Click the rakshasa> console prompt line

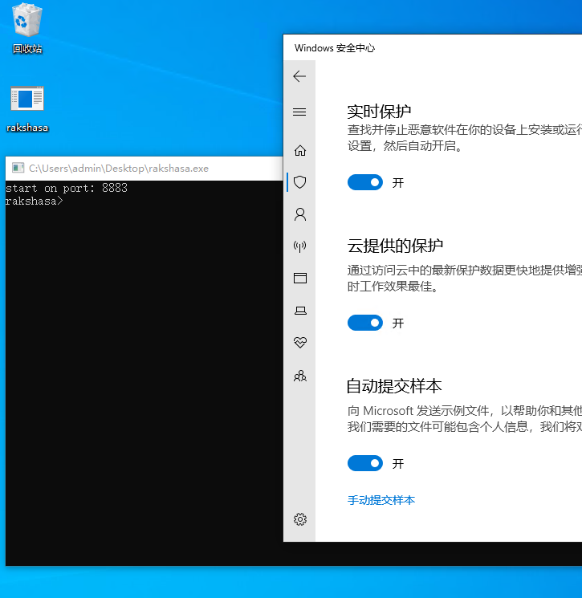pyautogui.click(x=35, y=201)
